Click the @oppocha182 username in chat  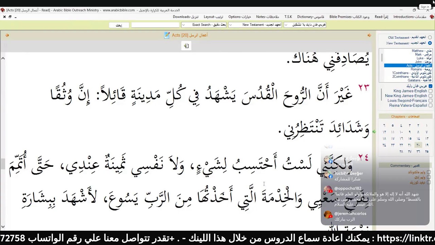pyautogui.click(x=348, y=189)
